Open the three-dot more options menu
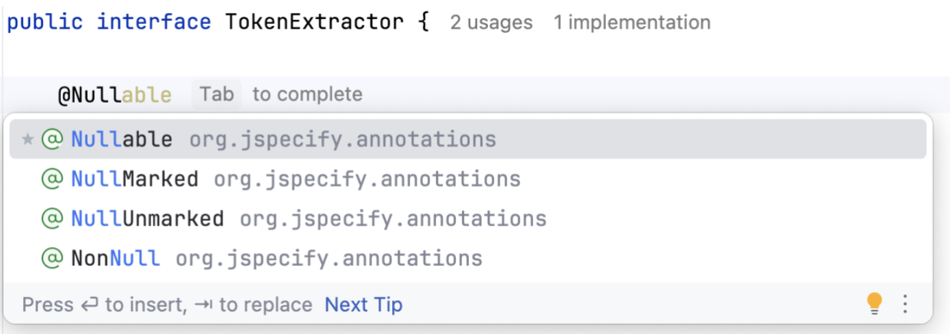 click(x=905, y=303)
